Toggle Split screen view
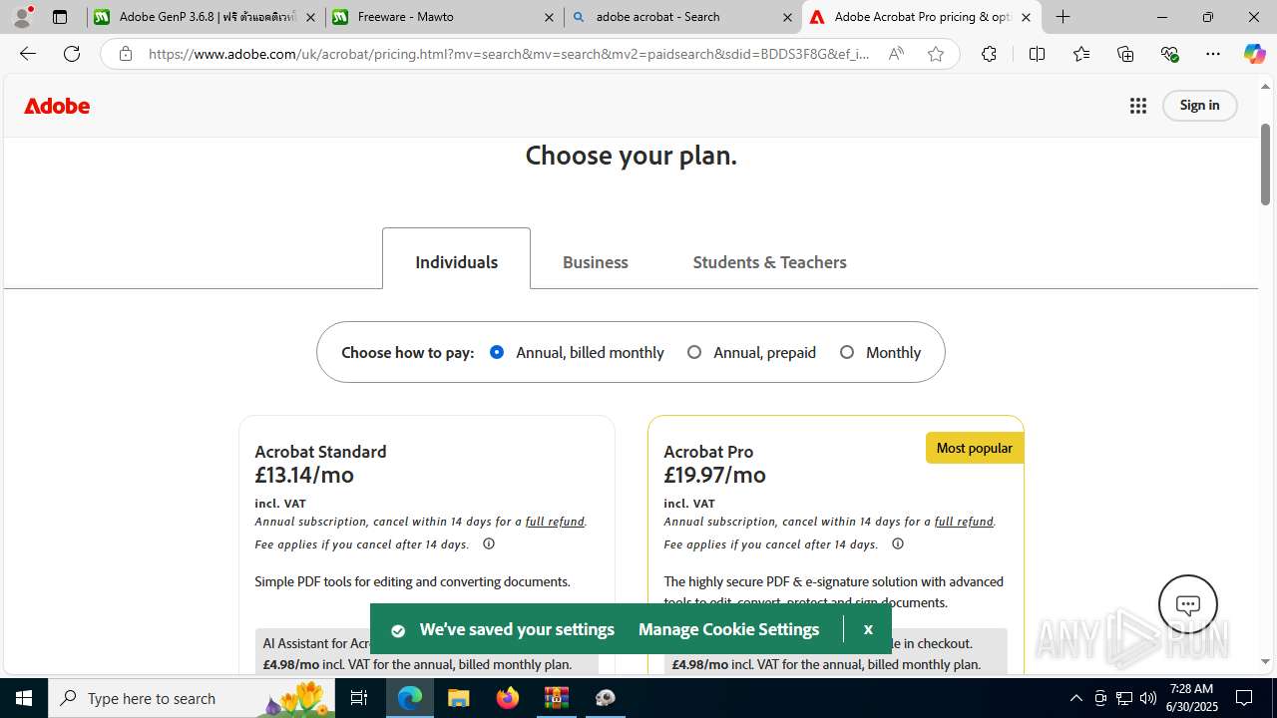This screenshot has width=1277, height=718. 1037,54
